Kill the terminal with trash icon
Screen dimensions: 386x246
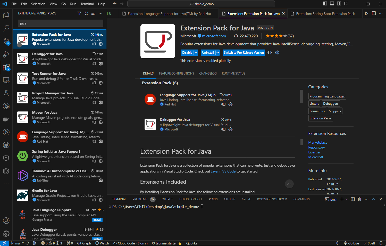[x=359, y=199]
